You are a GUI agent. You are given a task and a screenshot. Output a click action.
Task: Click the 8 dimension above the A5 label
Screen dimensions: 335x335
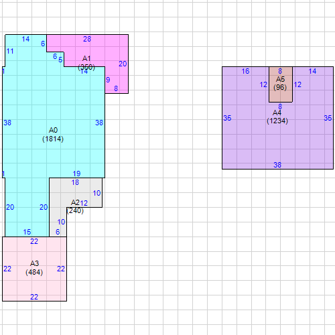pos(280,71)
